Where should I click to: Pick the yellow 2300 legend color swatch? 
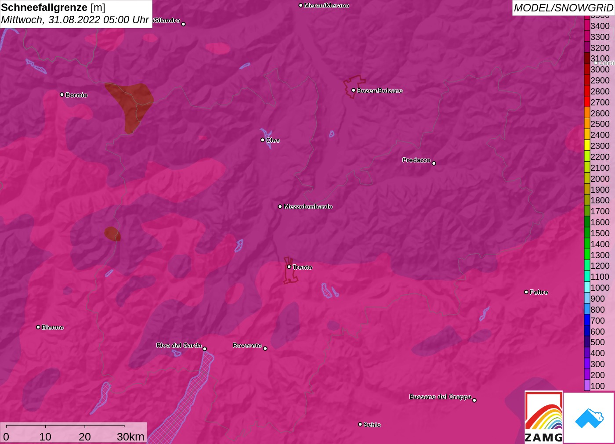(x=587, y=145)
